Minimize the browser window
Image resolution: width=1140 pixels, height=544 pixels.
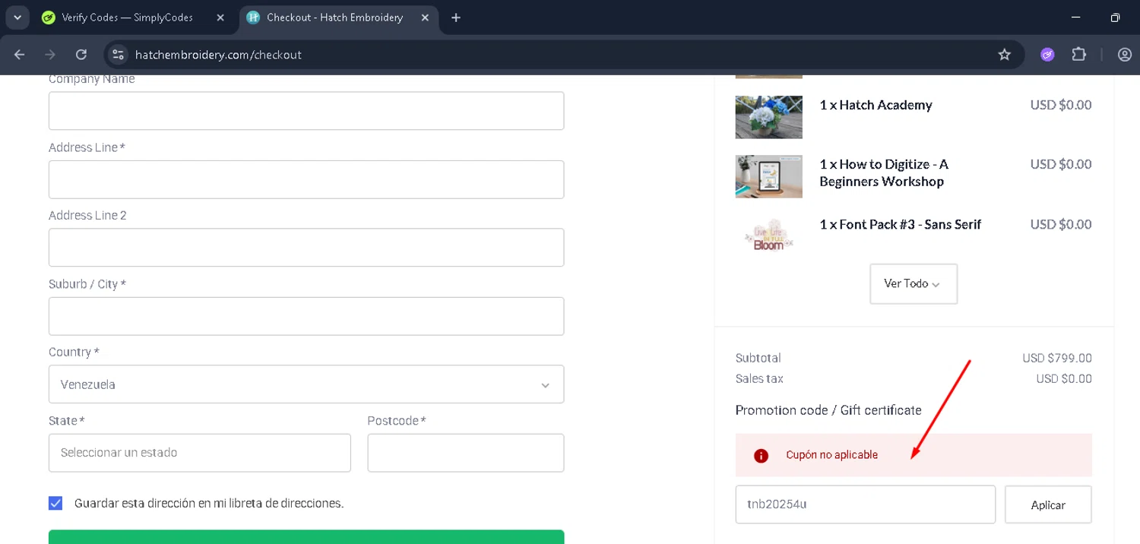[1075, 17]
